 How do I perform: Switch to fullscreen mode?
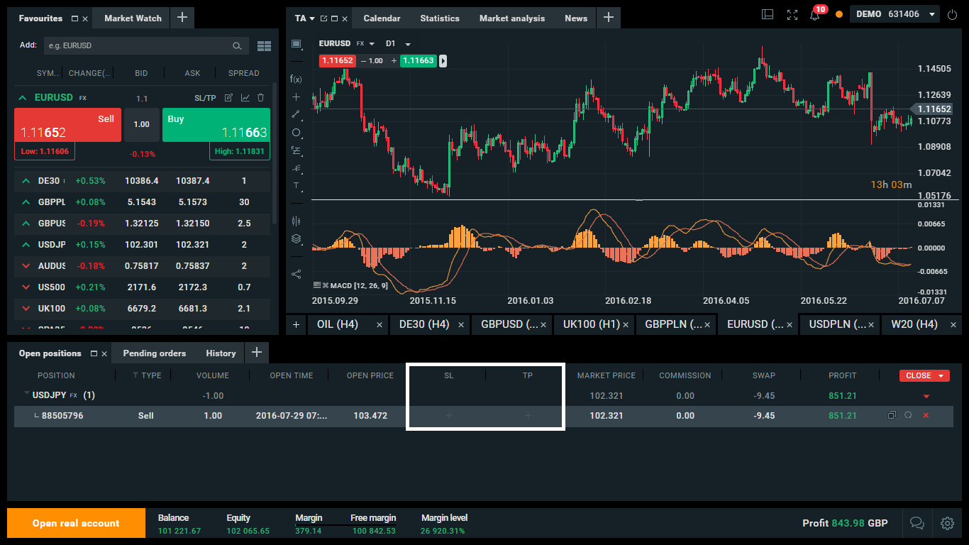pyautogui.click(x=792, y=15)
